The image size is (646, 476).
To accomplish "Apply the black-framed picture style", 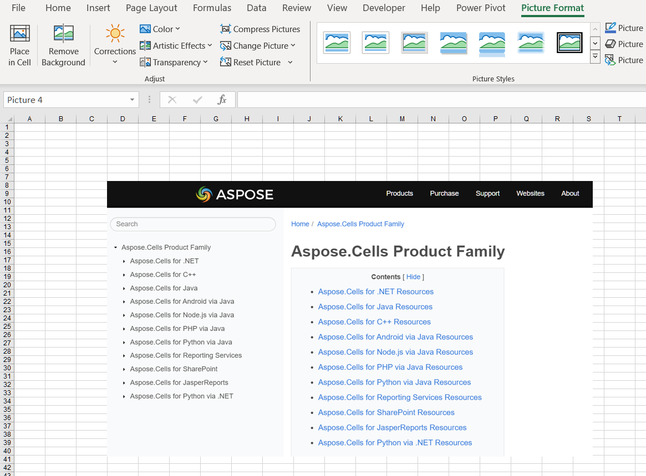I will (x=569, y=43).
